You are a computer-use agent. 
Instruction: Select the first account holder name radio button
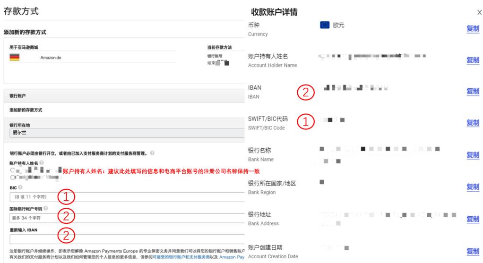12,170
